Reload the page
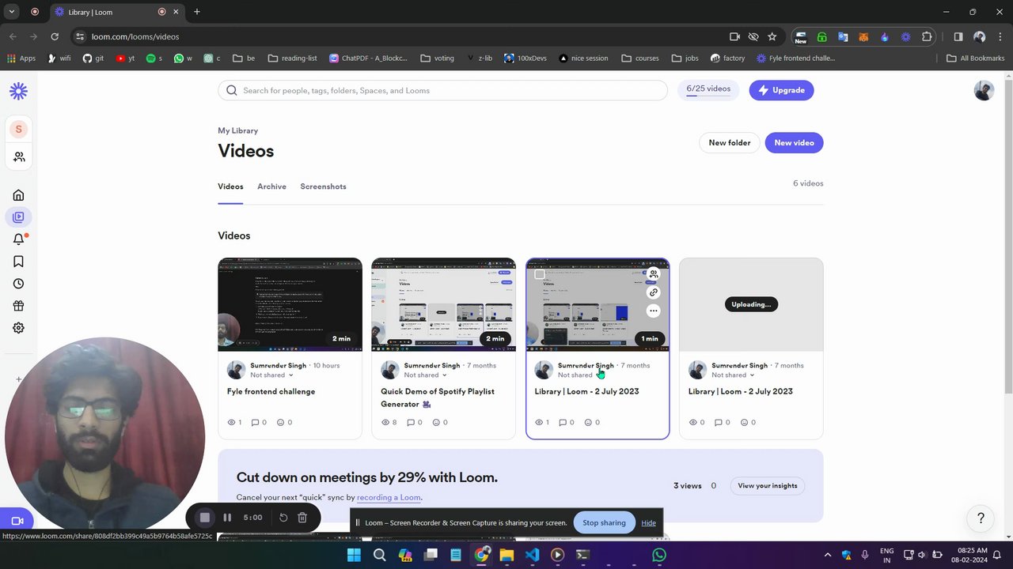The height and width of the screenshot is (569, 1013). point(55,36)
